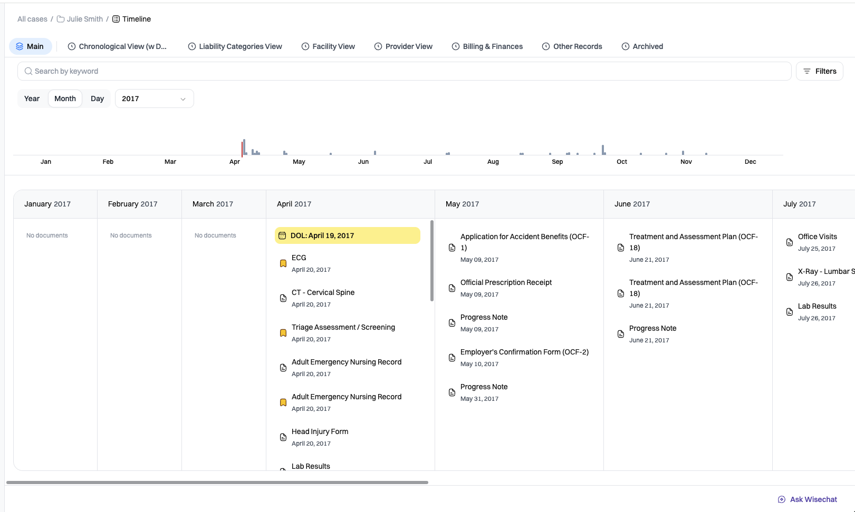The width and height of the screenshot is (855, 512).
Task: Click document icon beside Office Visits
Action: (x=790, y=242)
